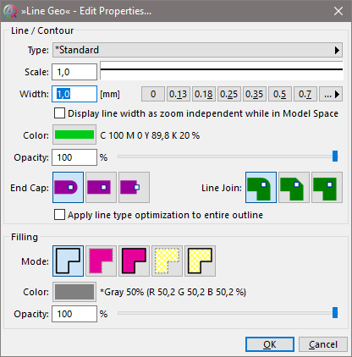Set line width preset 0.25
Viewport: 352px width, 357px height.
tap(229, 94)
